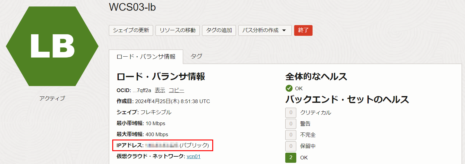Click the アクティブ status label
Screen dimensions: 465x164
pyautogui.click(x=52, y=98)
